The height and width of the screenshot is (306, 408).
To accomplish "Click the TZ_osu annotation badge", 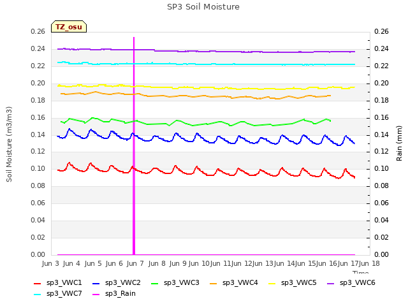I will (69, 27).
